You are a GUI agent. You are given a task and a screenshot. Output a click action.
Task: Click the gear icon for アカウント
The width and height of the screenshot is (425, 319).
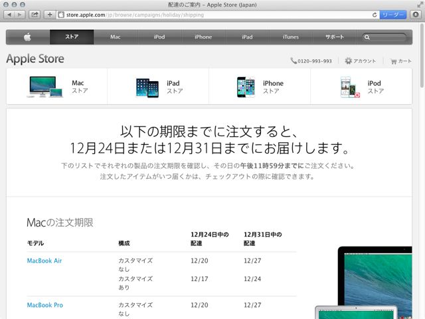pos(348,60)
